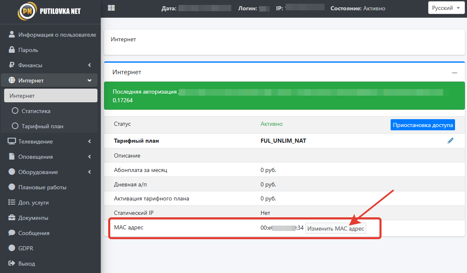Click the Статический IP label
Screen dimensions: 467x273
pyautogui.click(x=134, y=213)
